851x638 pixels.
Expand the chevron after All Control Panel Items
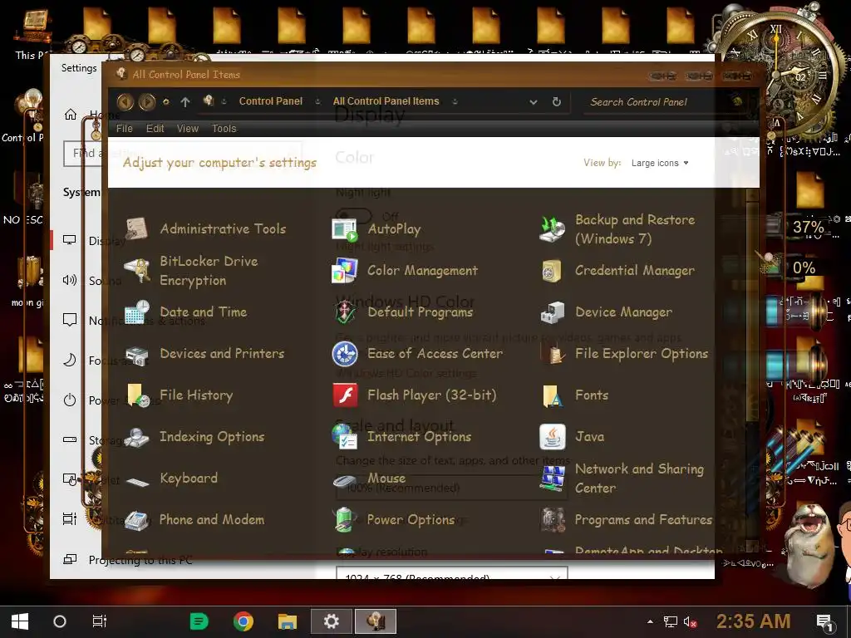[455, 101]
